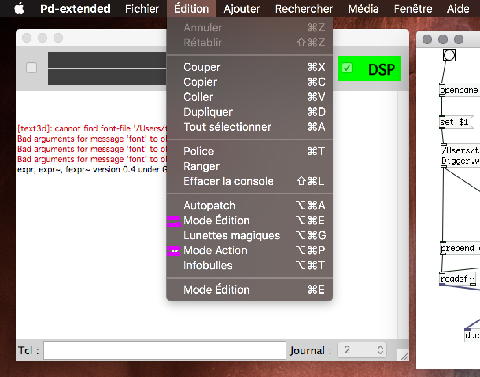Choose Tout sélectionner from Édition menu
The image size is (480, 377).
(x=227, y=127)
